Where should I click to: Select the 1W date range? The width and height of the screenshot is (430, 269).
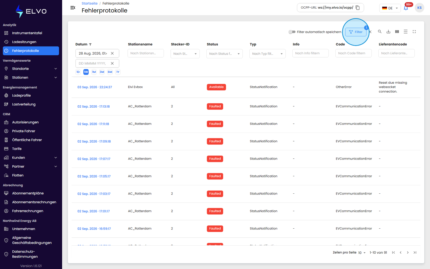86,72
